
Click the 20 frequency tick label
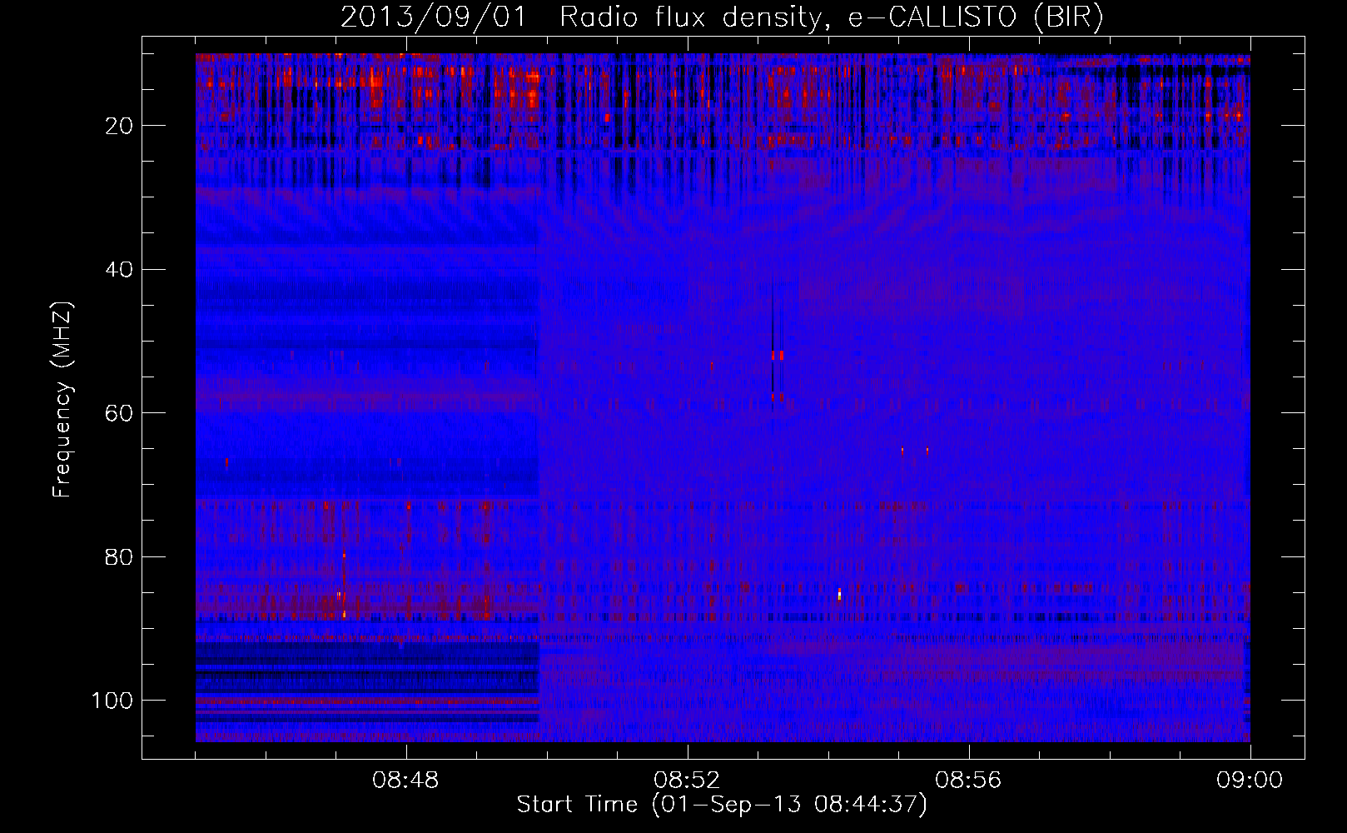click(120, 126)
